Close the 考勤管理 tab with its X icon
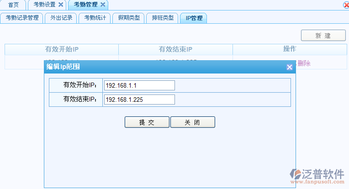The height and width of the screenshot is (189, 349). point(103,5)
